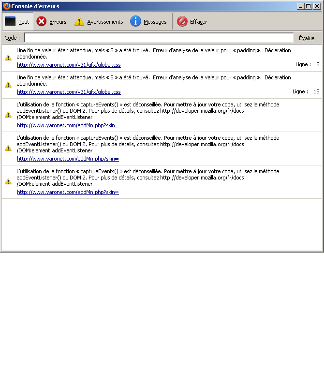Image resolution: width=324 pixels, height=387 pixels.
Task: Click the warning icon of the first captureEvents entry
Action: click(x=8, y=115)
